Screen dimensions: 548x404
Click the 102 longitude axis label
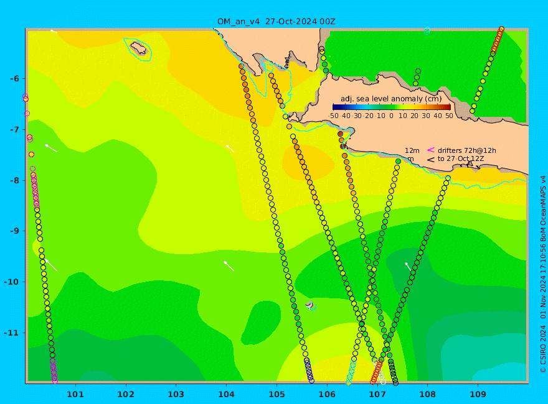[x=125, y=395]
